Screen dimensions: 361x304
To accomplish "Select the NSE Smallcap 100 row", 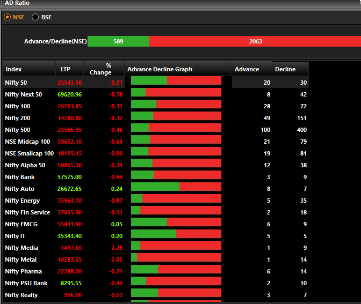I will pos(156,153).
